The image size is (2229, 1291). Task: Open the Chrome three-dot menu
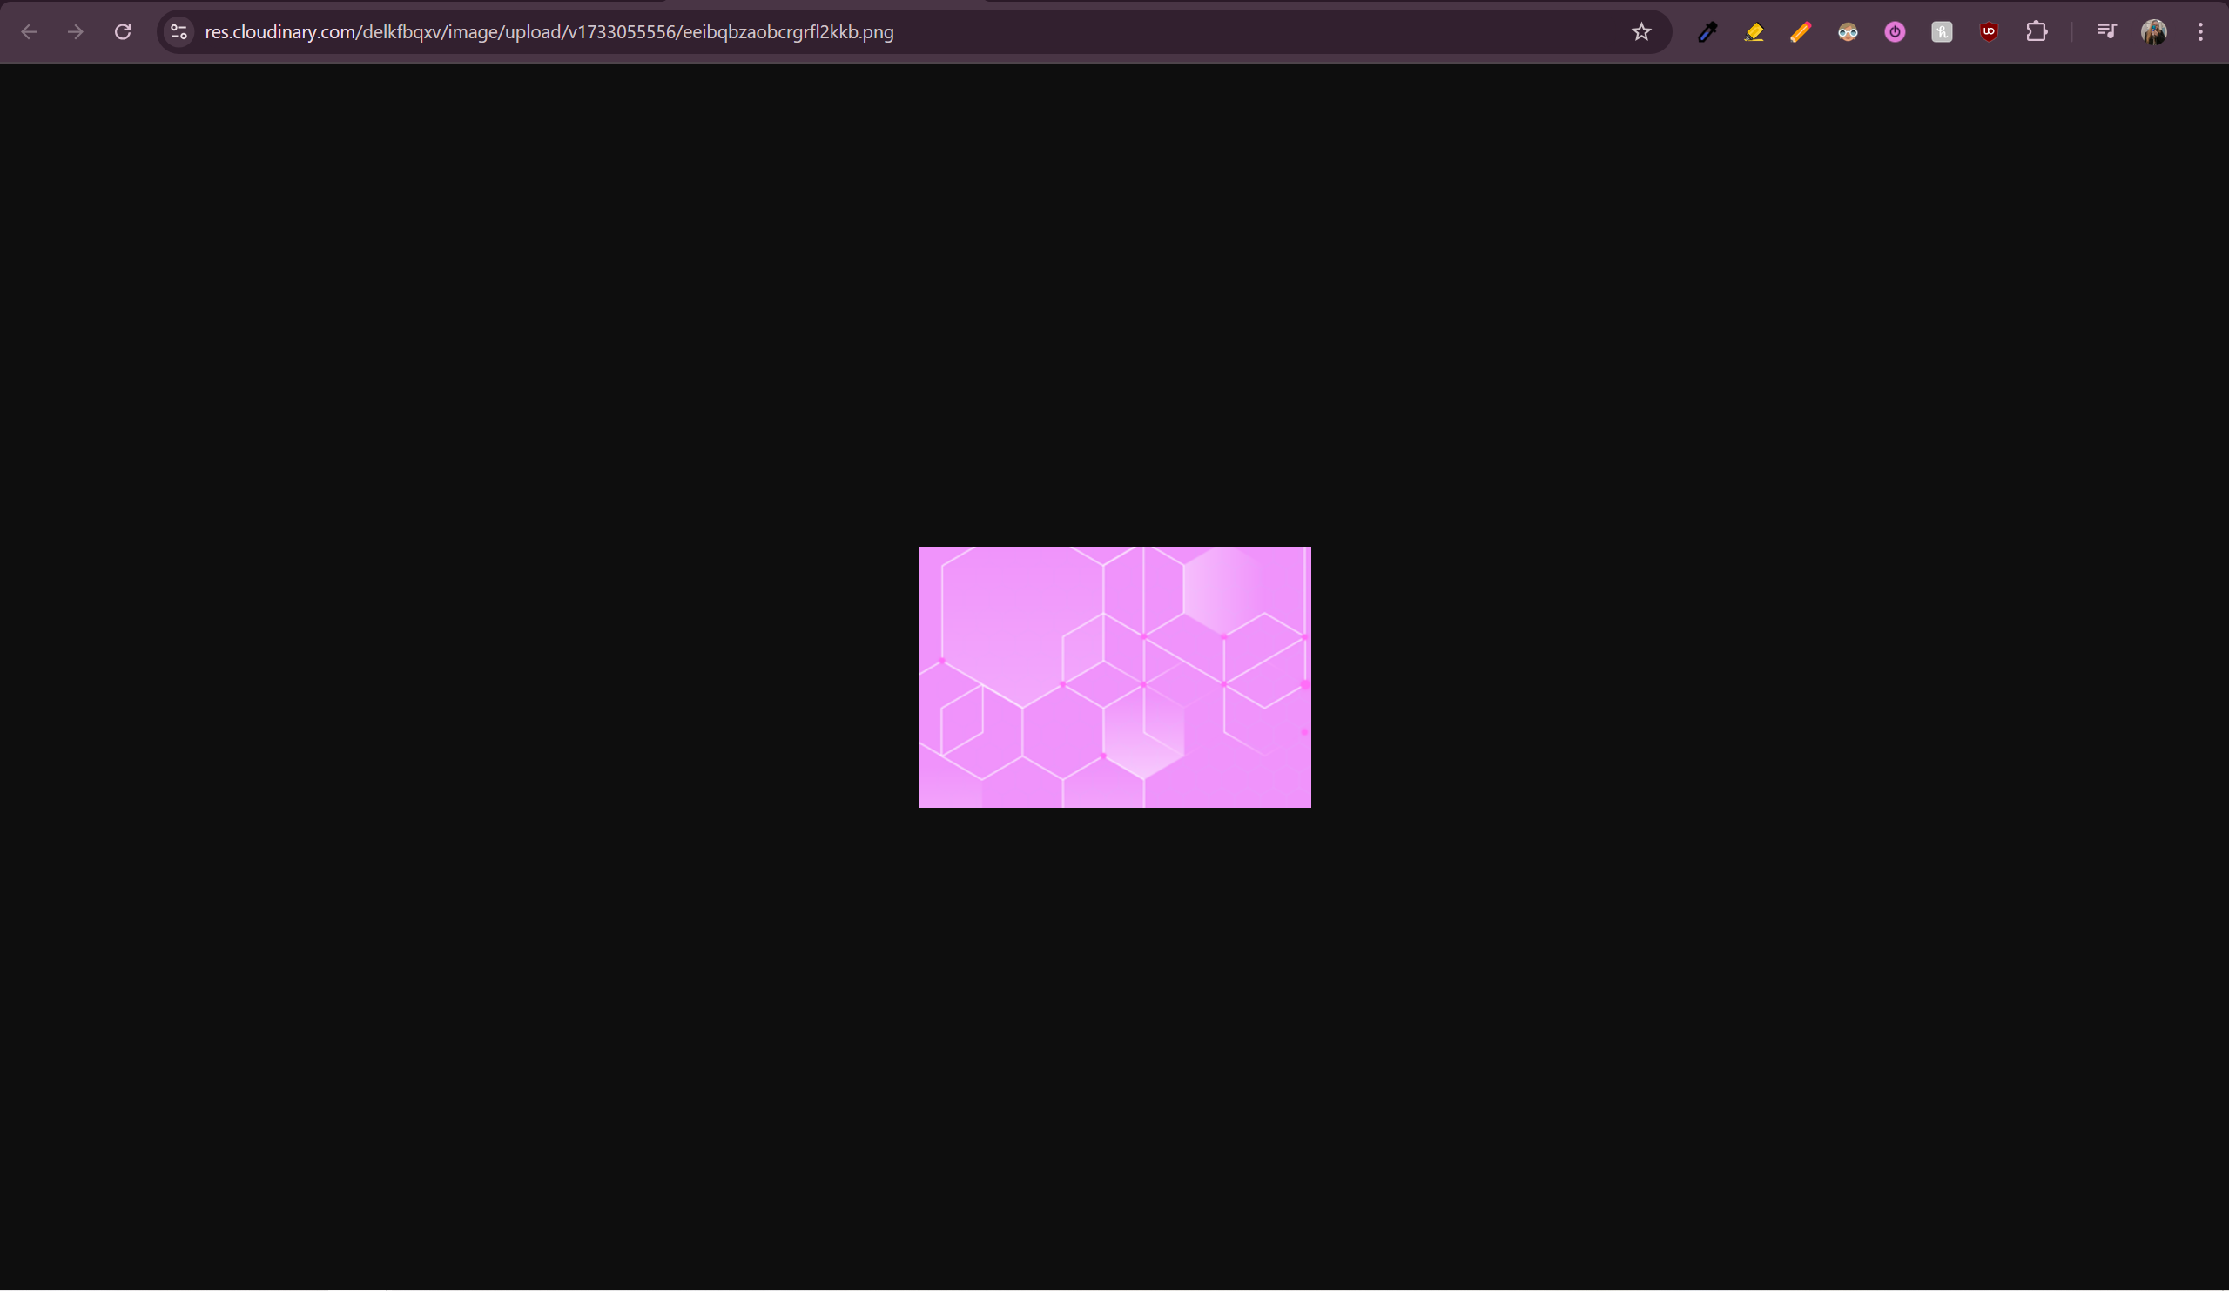click(2200, 32)
